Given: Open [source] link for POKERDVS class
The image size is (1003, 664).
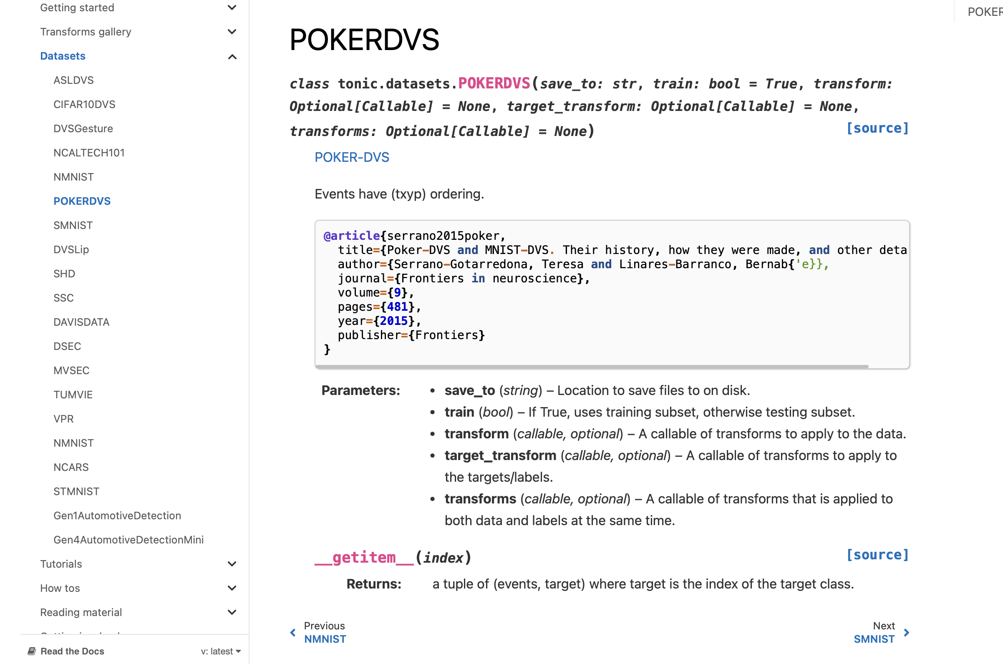Looking at the screenshot, I should (x=877, y=128).
